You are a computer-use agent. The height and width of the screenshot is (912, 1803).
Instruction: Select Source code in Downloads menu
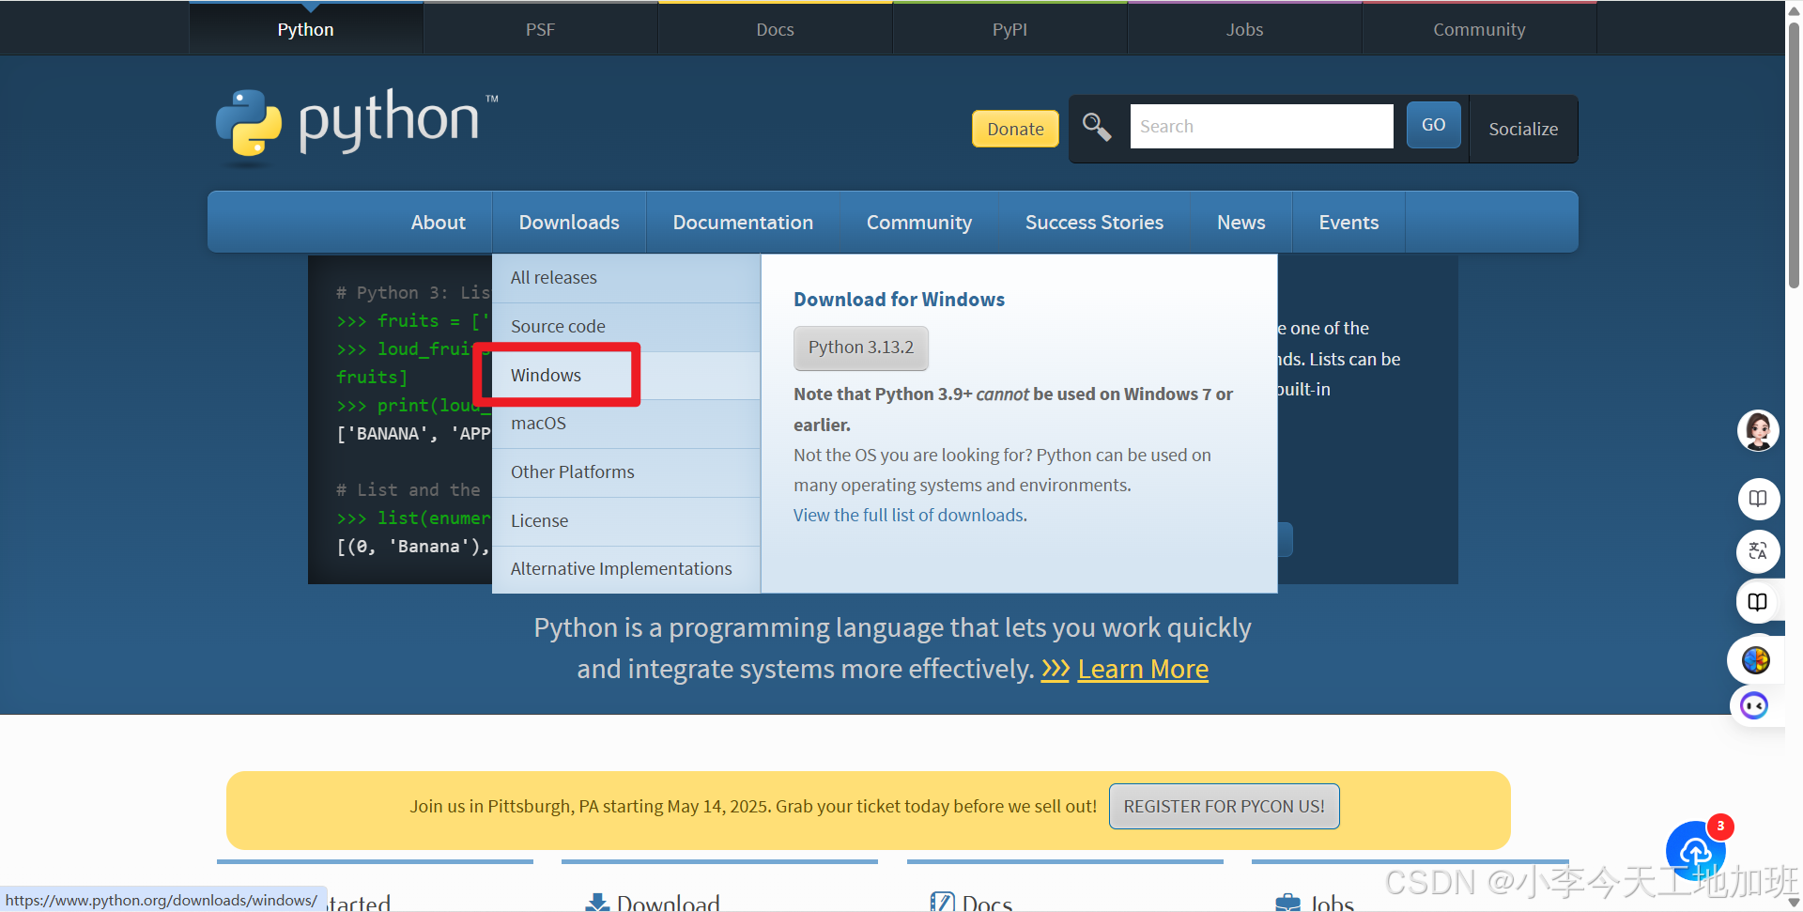coord(626,327)
